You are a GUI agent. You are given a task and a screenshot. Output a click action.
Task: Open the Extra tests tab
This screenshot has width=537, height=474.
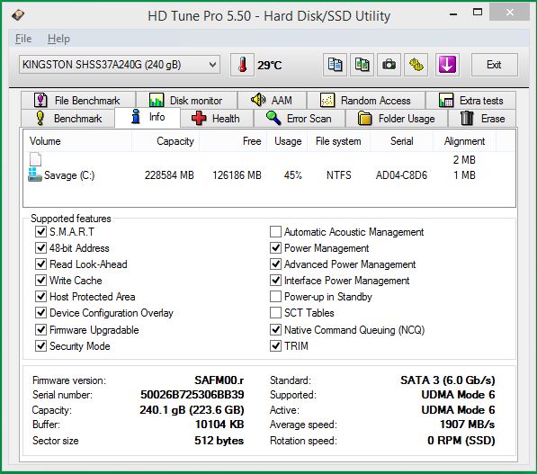coord(471,101)
